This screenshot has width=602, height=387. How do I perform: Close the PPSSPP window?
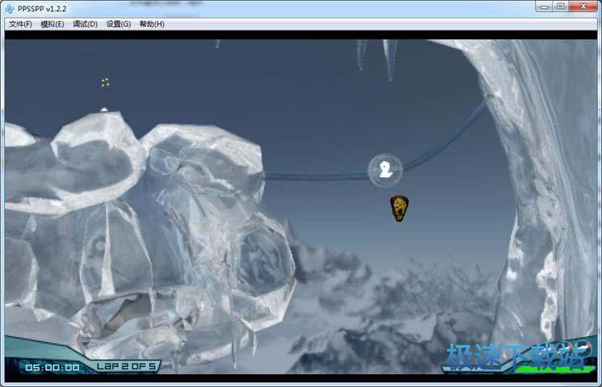point(584,6)
